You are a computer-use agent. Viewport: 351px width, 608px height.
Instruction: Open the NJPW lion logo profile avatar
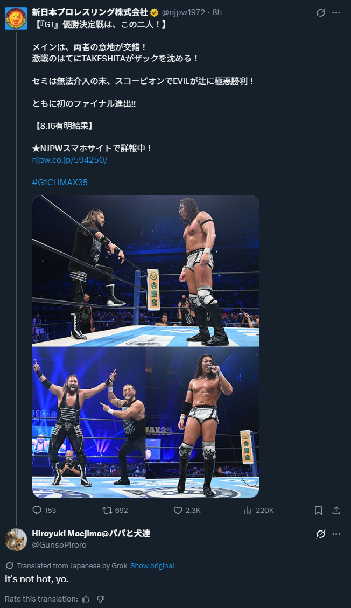tap(16, 18)
